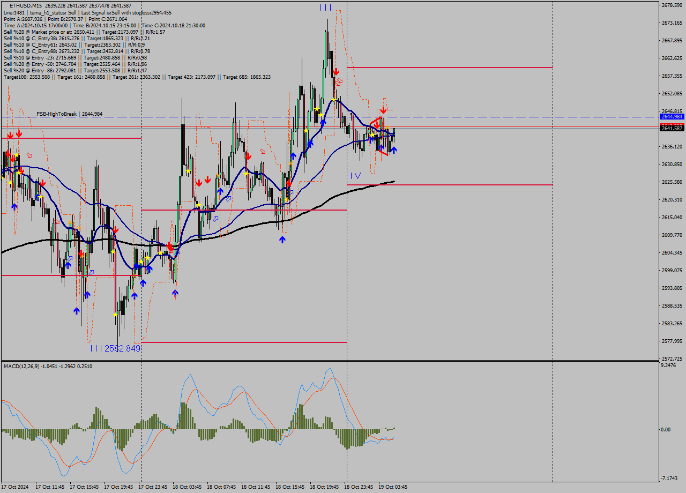
Task: Click the 2572.725 price axis value
Action: pyautogui.click(x=672, y=359)
